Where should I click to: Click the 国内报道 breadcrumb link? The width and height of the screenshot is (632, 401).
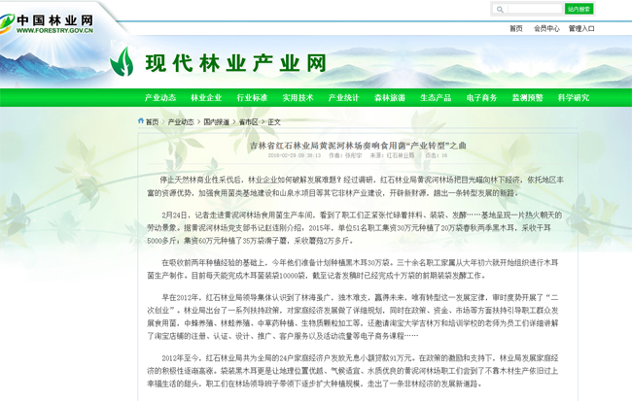[217, 122]
